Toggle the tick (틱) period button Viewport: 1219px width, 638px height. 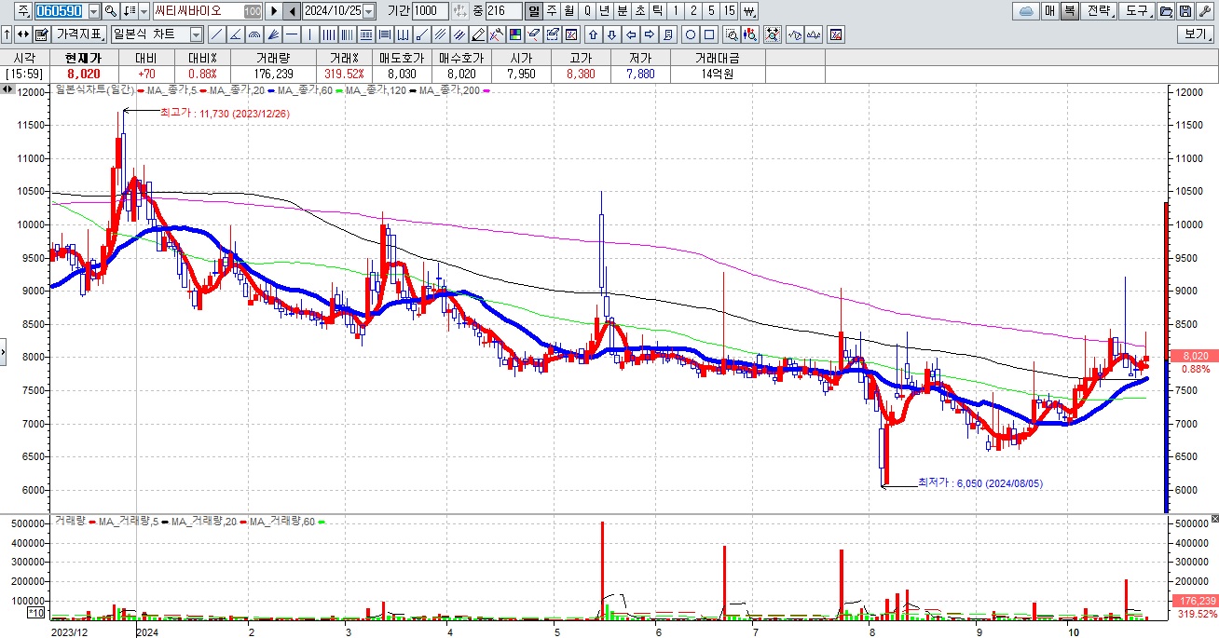point(657,11)
